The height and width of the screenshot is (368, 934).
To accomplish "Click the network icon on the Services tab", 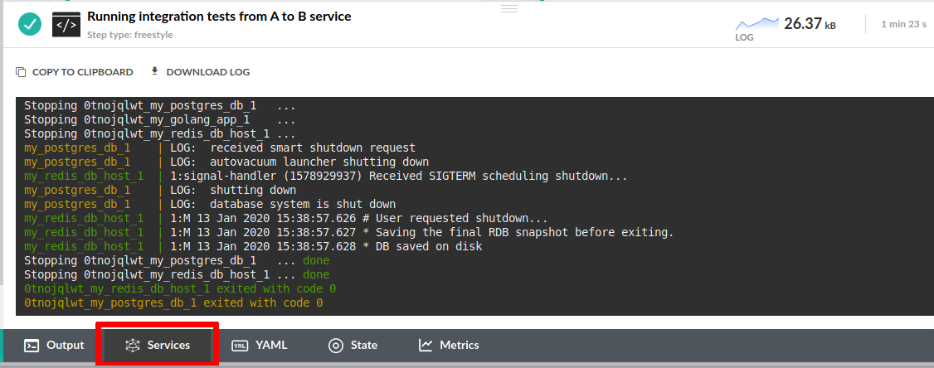I will (x=132, y=346).
